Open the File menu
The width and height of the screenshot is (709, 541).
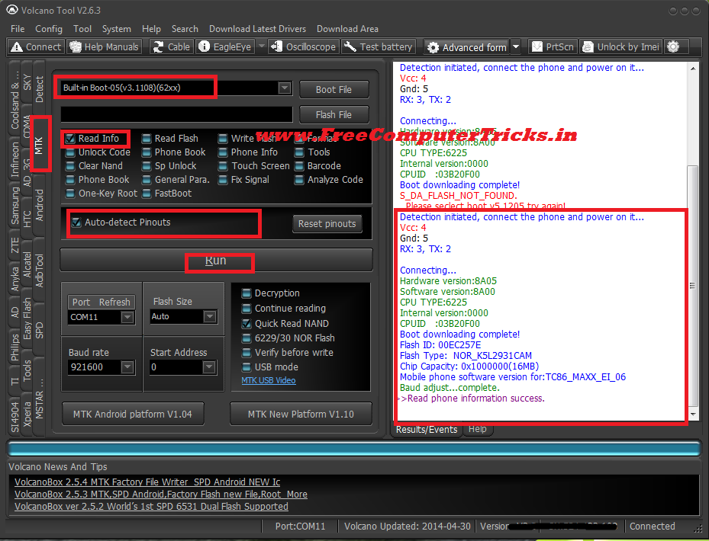tap(18, 29)
